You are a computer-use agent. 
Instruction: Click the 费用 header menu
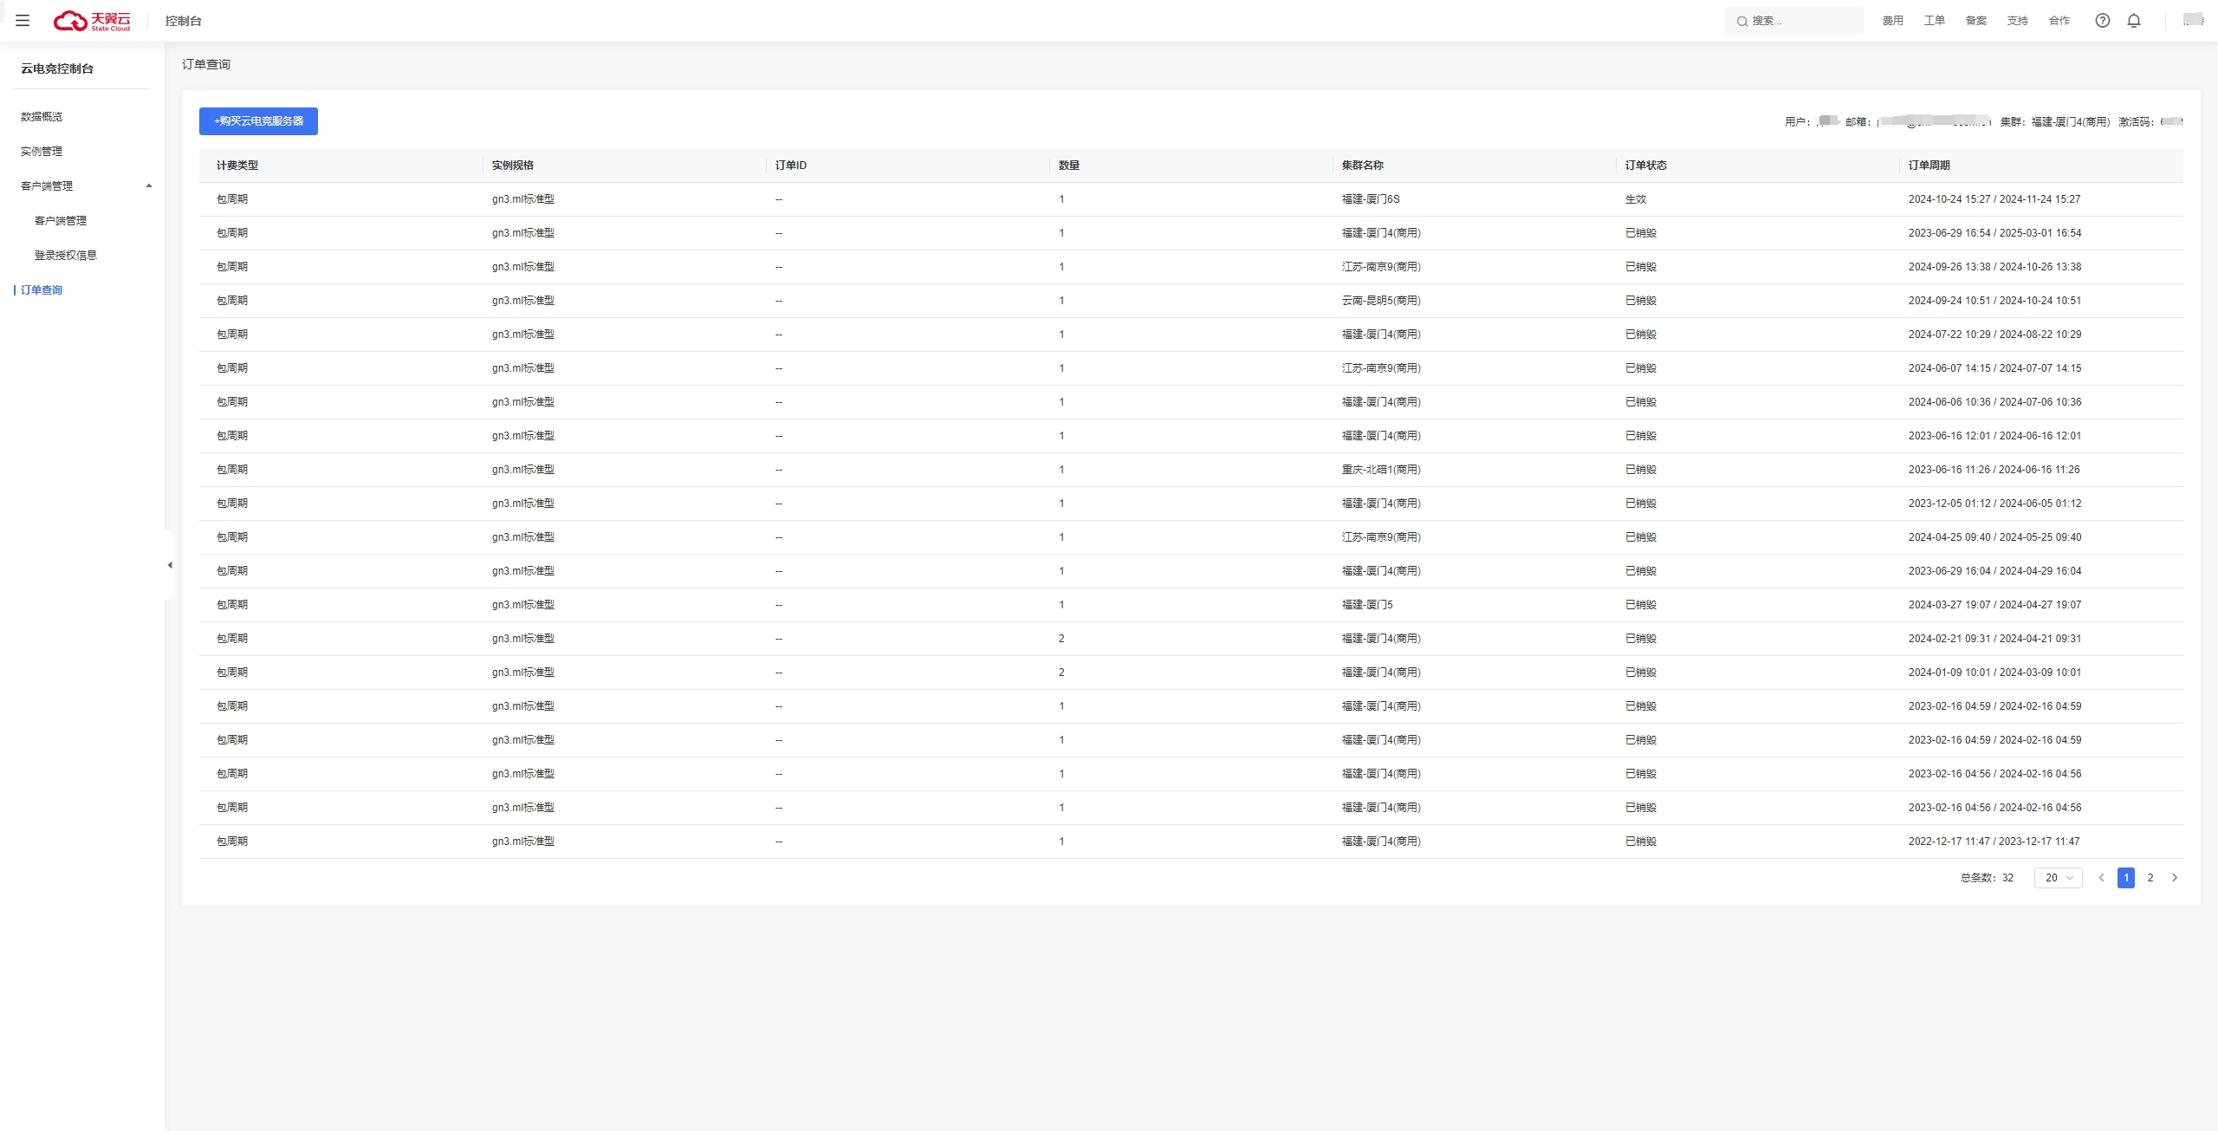click(x=1893, y=21)
